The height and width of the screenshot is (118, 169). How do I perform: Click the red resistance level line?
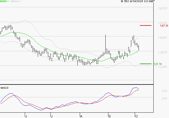coord(146,25)
